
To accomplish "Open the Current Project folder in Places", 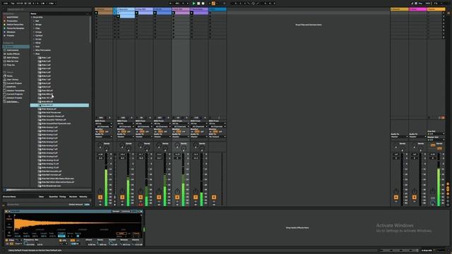I will (x=14, y=83).
